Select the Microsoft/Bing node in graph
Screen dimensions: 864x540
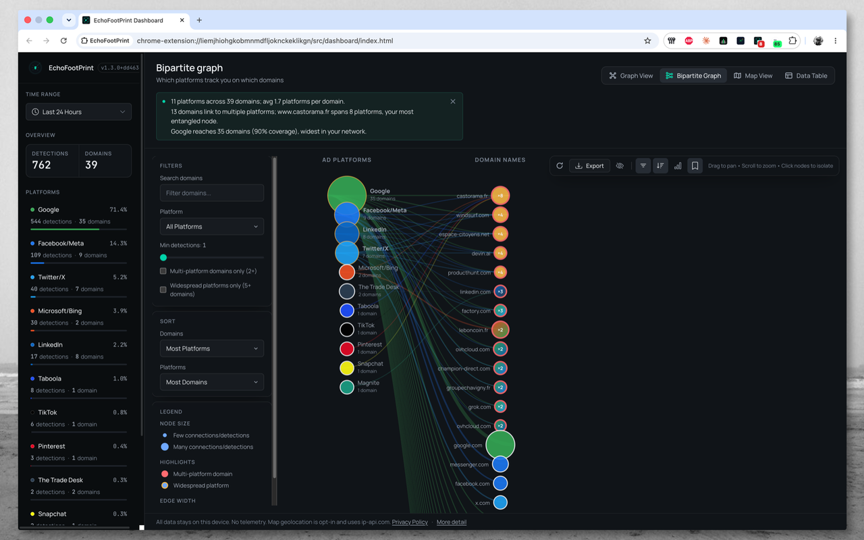(x=347, y=272)
